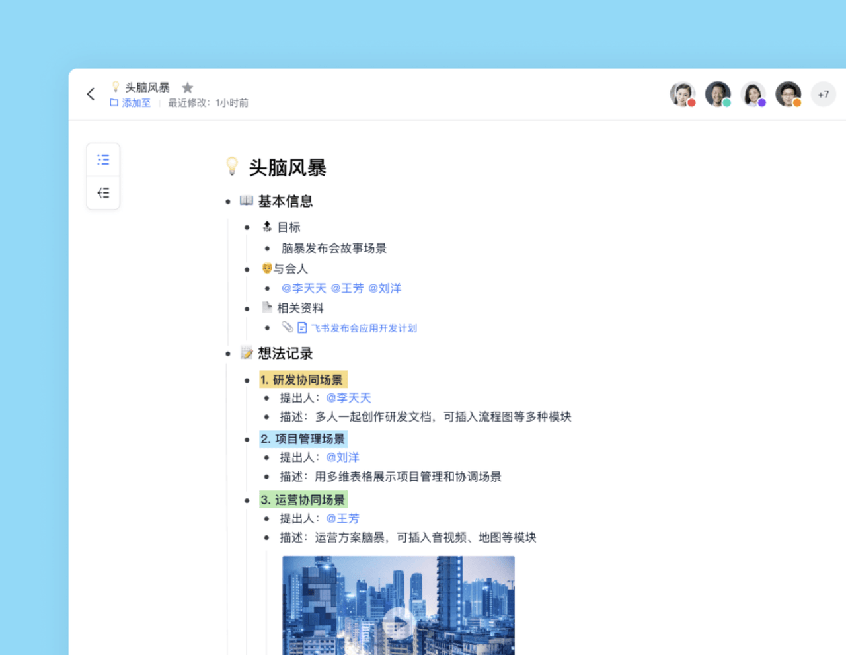Open the 飞书发布会应用开发计划 document link
846x655 pixels.
364,328
